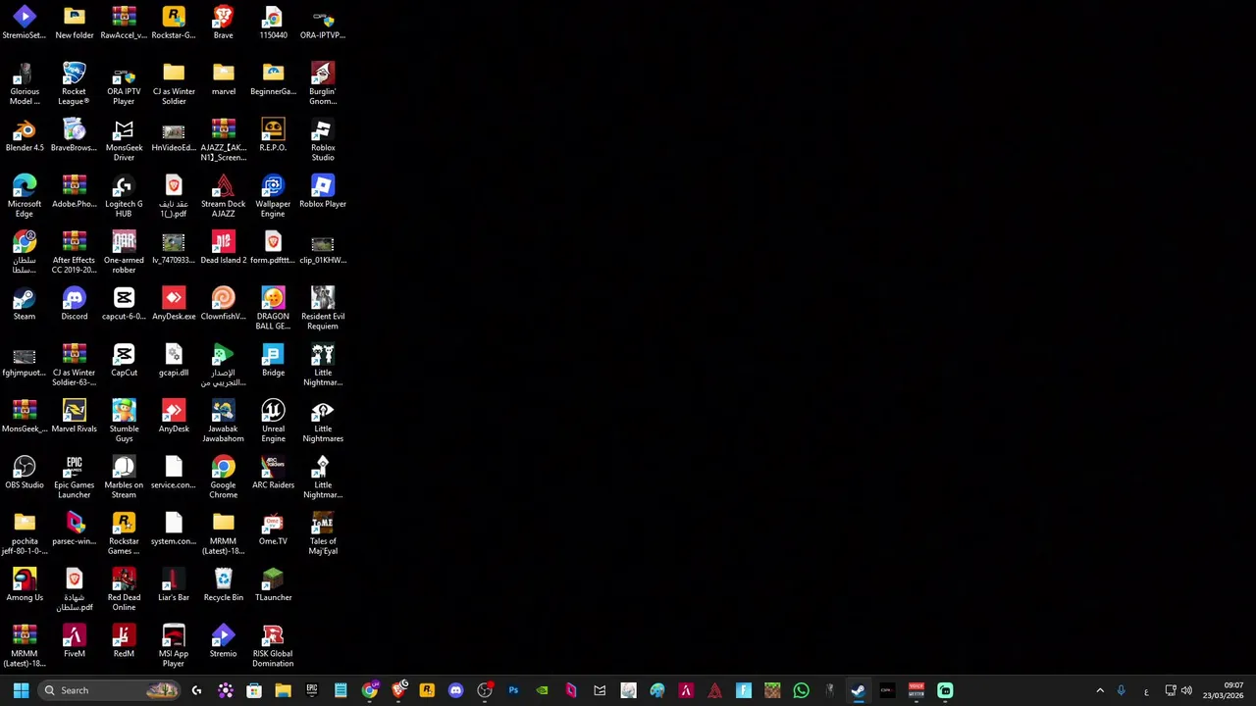Open the marvel folder on the desktop
The height and width of the screenshot is (706, 1256).
(223, 78)
